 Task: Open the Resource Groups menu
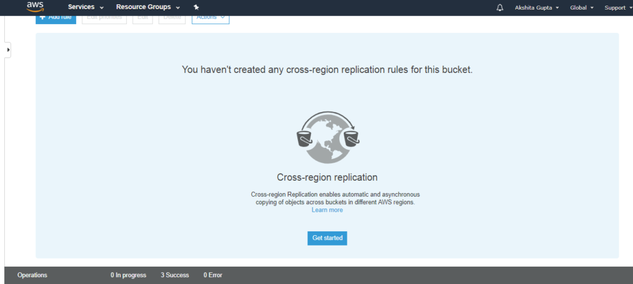(148, 7)
